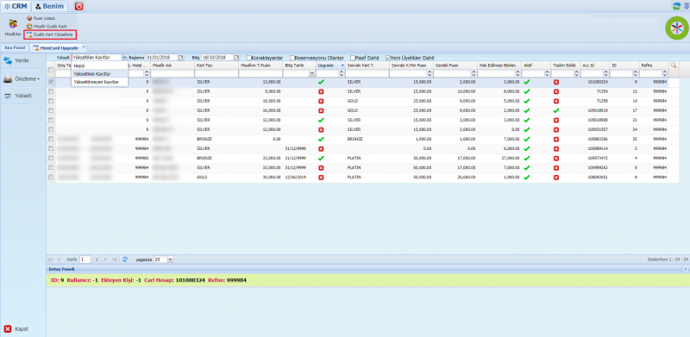Click the Kapat red close icon
This screenshot has width=690, height=337.
[8, 328]
